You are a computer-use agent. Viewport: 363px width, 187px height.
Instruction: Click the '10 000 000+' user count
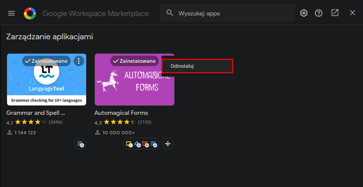(x=118, y=133)
